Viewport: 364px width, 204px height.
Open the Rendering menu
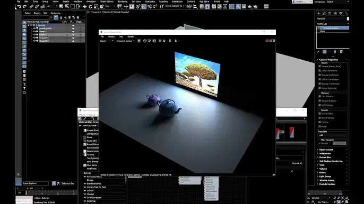[123, 2]
